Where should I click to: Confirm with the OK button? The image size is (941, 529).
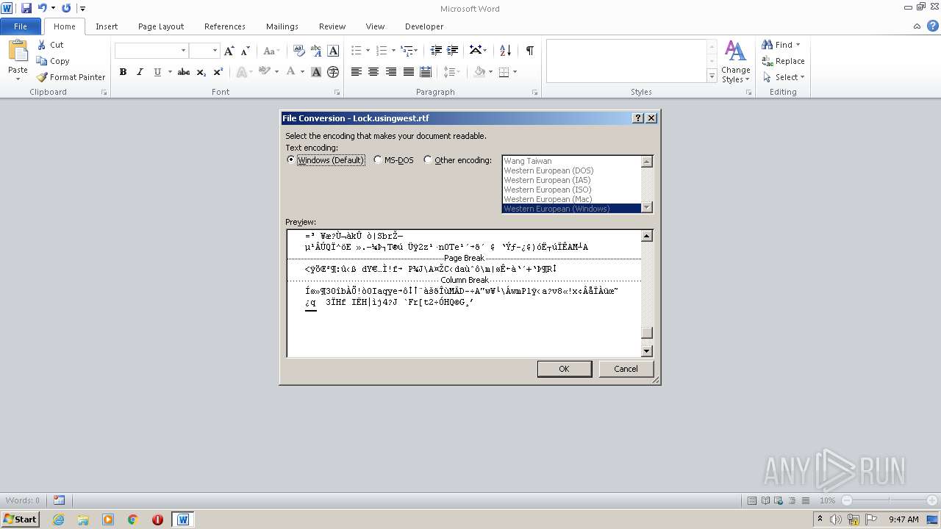[564, 369]
